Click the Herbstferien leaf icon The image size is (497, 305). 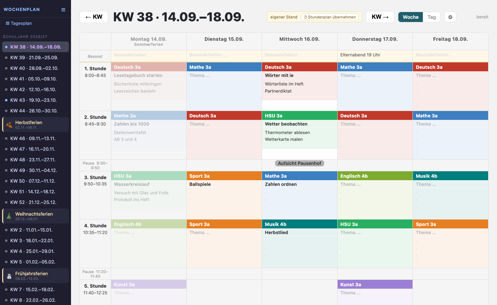point(10,124)
